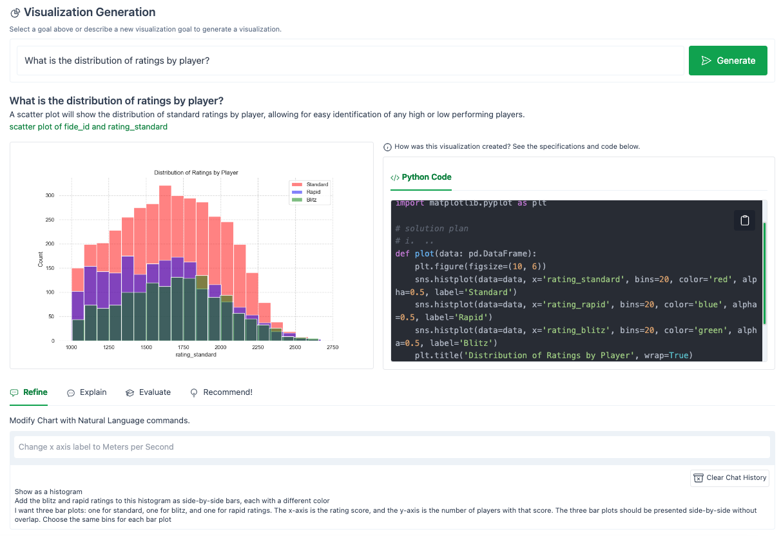This screenshot has width=781, height=536.
Task: Click the </> icon on the Python Code tab
Action: pyautogui.click(x=396, y=177)
